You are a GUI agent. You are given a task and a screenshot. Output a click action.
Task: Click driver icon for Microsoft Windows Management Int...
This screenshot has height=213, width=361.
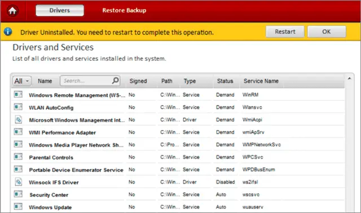click(19, 119)
